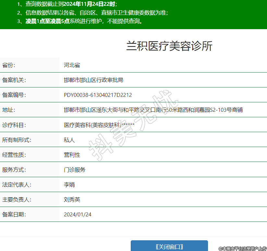Viewport: 267px width, 251px height.
Task: Select the business nature value 营利性
Action: (72, 155)
